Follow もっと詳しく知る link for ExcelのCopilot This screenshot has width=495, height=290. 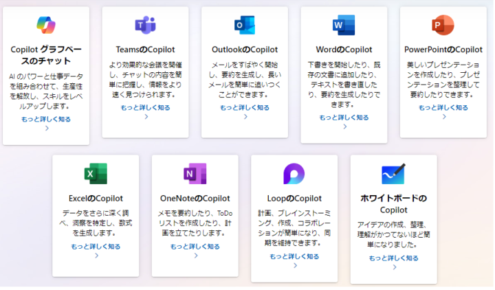(x=96, y=246)
